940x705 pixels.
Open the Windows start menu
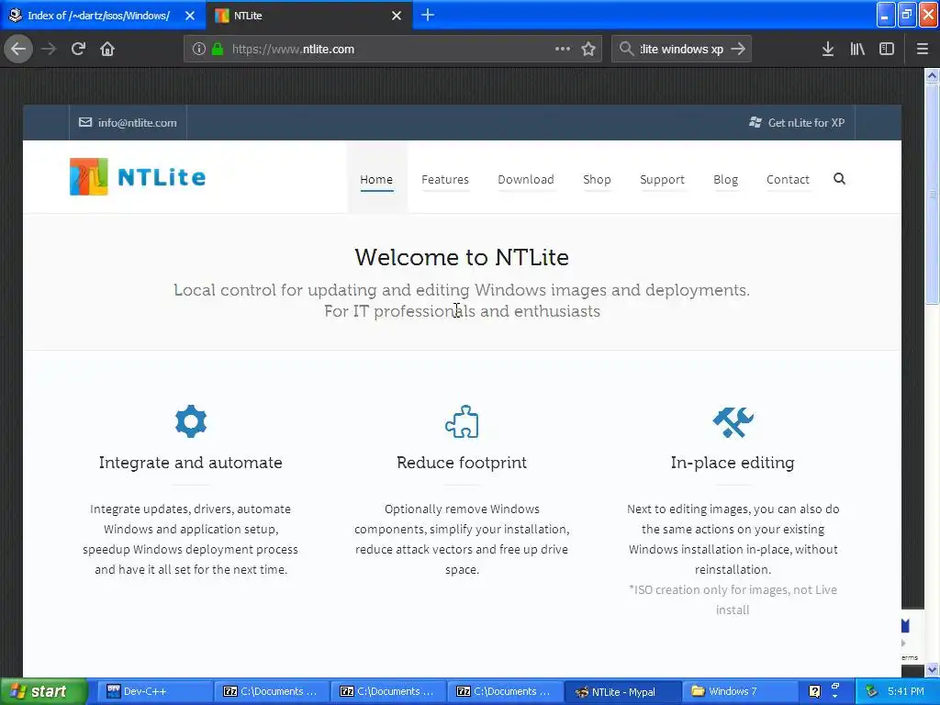[43, 691]
